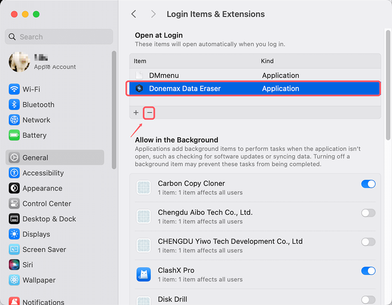The height and width of the screenshot is (305, 392).
Task: Enable the Chengdu Aibo Tech background item
Action: click(368, 213)
